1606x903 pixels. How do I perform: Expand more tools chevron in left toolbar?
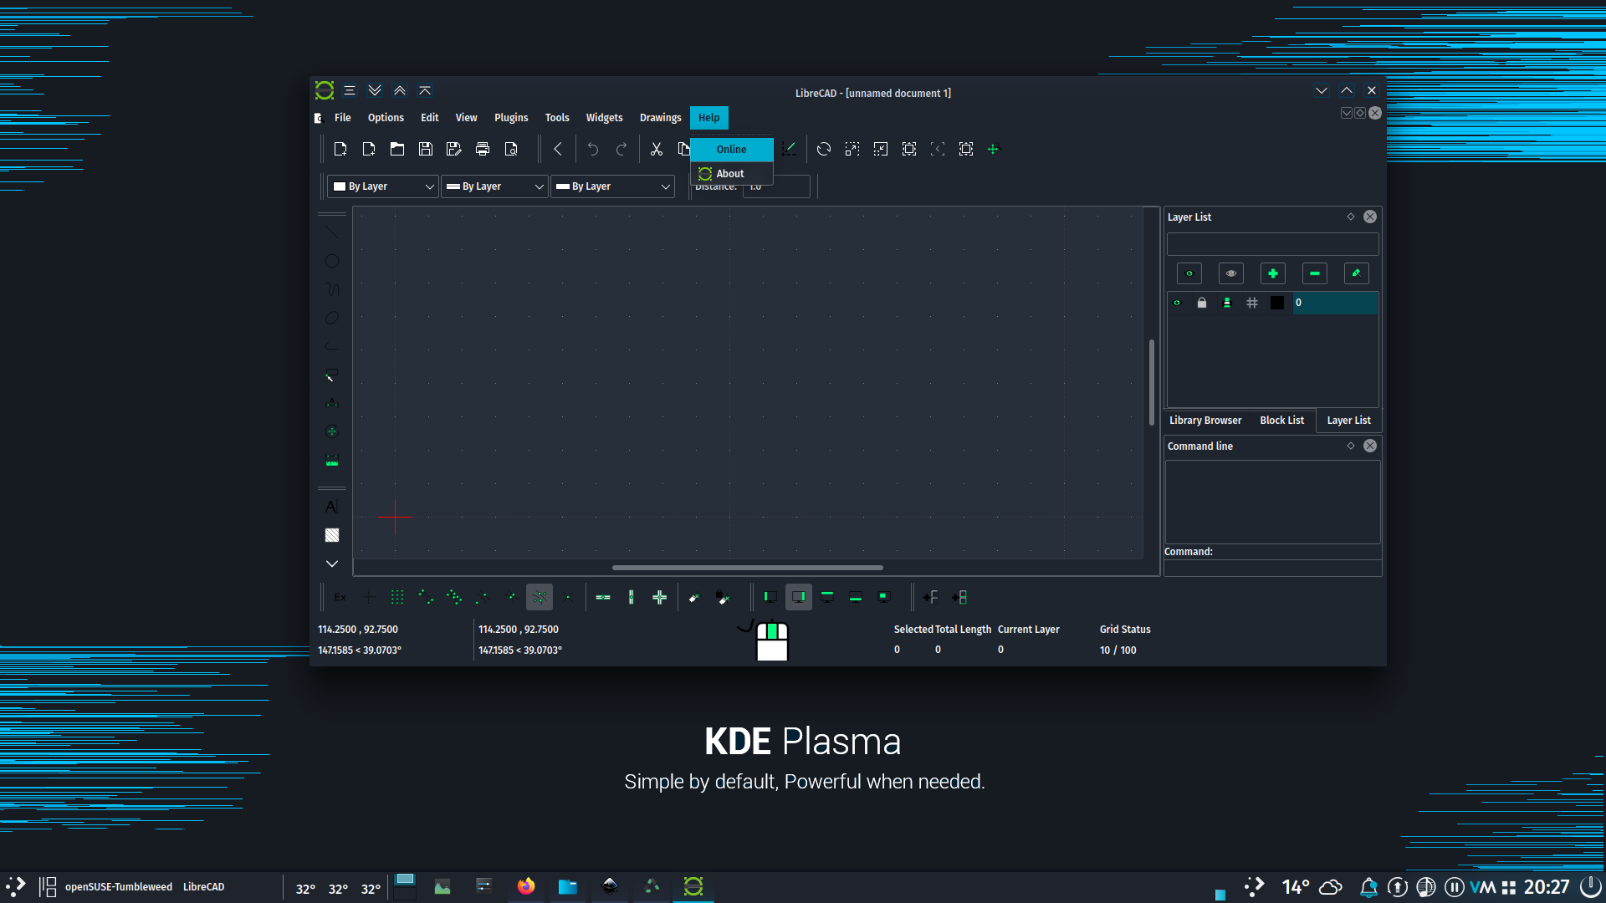[332, 564]
